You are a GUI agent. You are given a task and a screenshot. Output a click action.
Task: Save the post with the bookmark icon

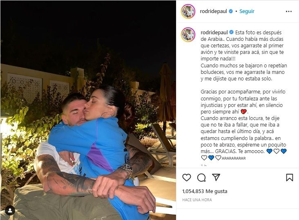pos(290,178)
